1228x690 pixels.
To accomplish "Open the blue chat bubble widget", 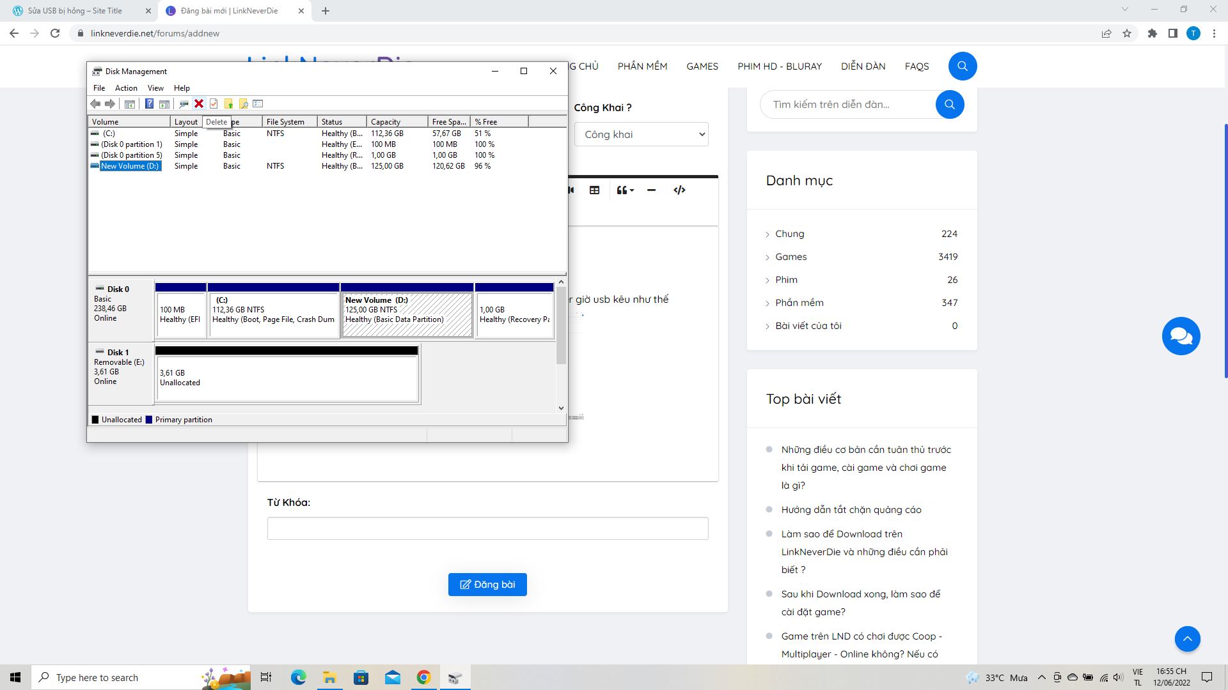I will coord(1181,336).
